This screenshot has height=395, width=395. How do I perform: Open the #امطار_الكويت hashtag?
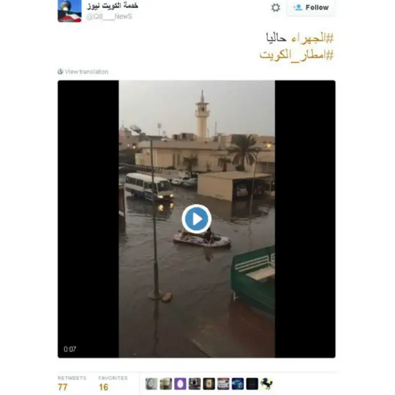point(297,55)
